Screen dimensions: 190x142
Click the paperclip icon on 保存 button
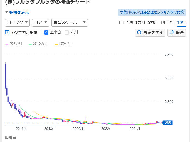(172, 32)
